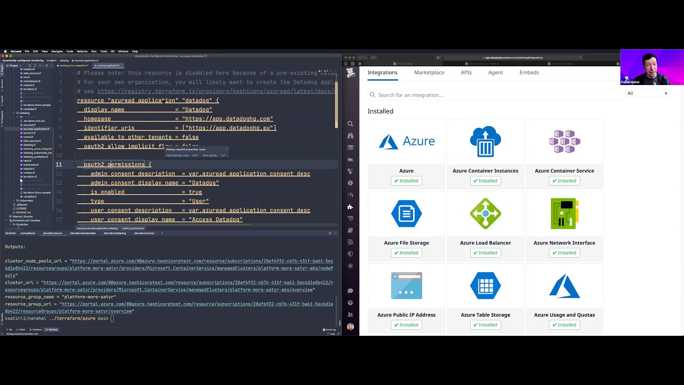Open Azure Public IP Address integration icon

pyautogui.click(x=406, y=286)
